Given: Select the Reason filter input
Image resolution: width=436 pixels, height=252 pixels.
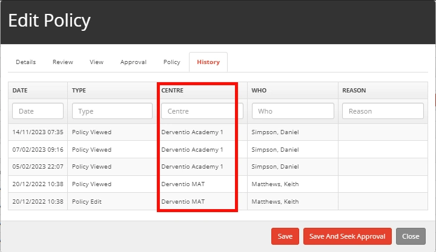Looking at the screenshot, I should point(383,111).
